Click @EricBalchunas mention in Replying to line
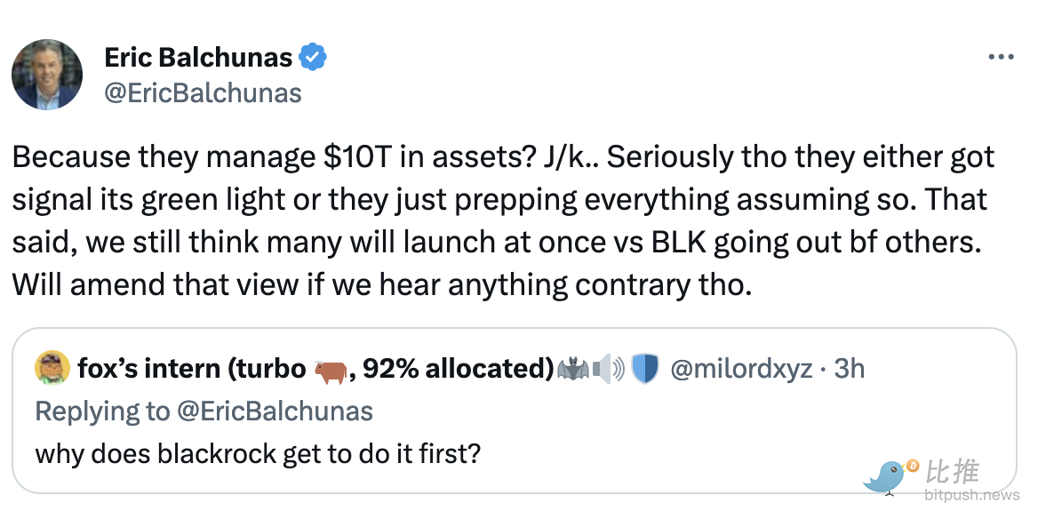The image size is (1038, 519). click(275, 411)
